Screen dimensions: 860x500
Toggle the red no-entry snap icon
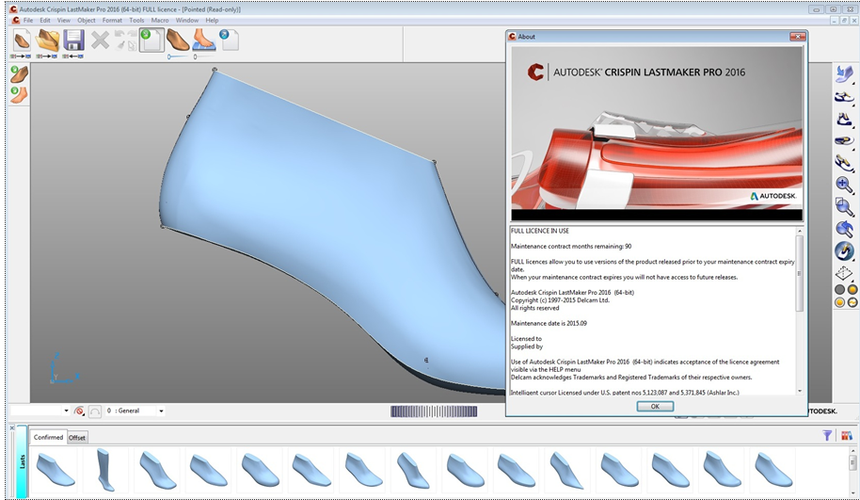point(79,411)
